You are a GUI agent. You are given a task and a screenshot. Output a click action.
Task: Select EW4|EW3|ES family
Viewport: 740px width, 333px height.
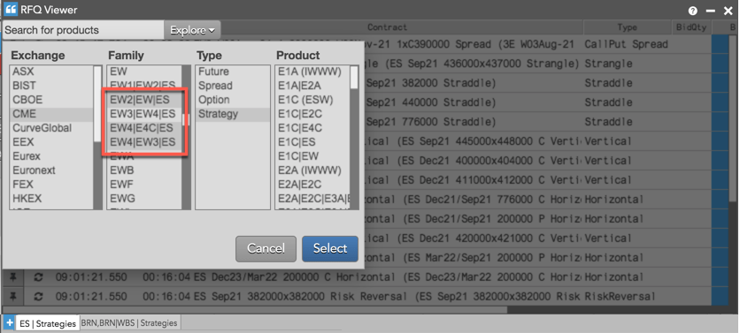144,142
